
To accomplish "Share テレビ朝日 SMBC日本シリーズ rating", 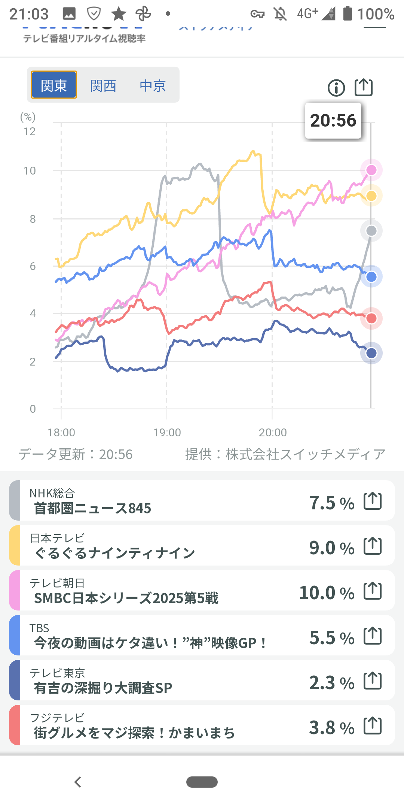I will coord(373,591).
